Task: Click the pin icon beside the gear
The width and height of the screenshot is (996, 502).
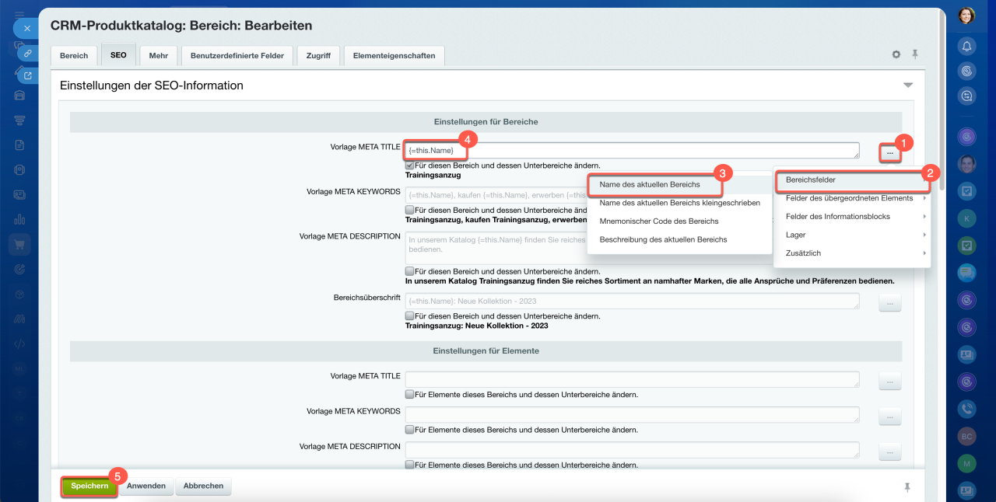Action: 915,54
